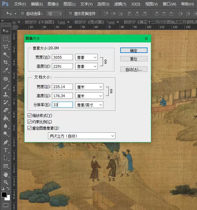Image resolution: width=197 pixels, height=210 pixels.
Task: Select the Hand tool
Action: click(6, 174)
